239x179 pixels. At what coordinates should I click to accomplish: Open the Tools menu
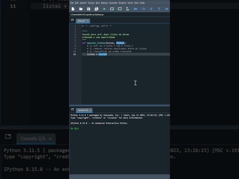[130, 3]
